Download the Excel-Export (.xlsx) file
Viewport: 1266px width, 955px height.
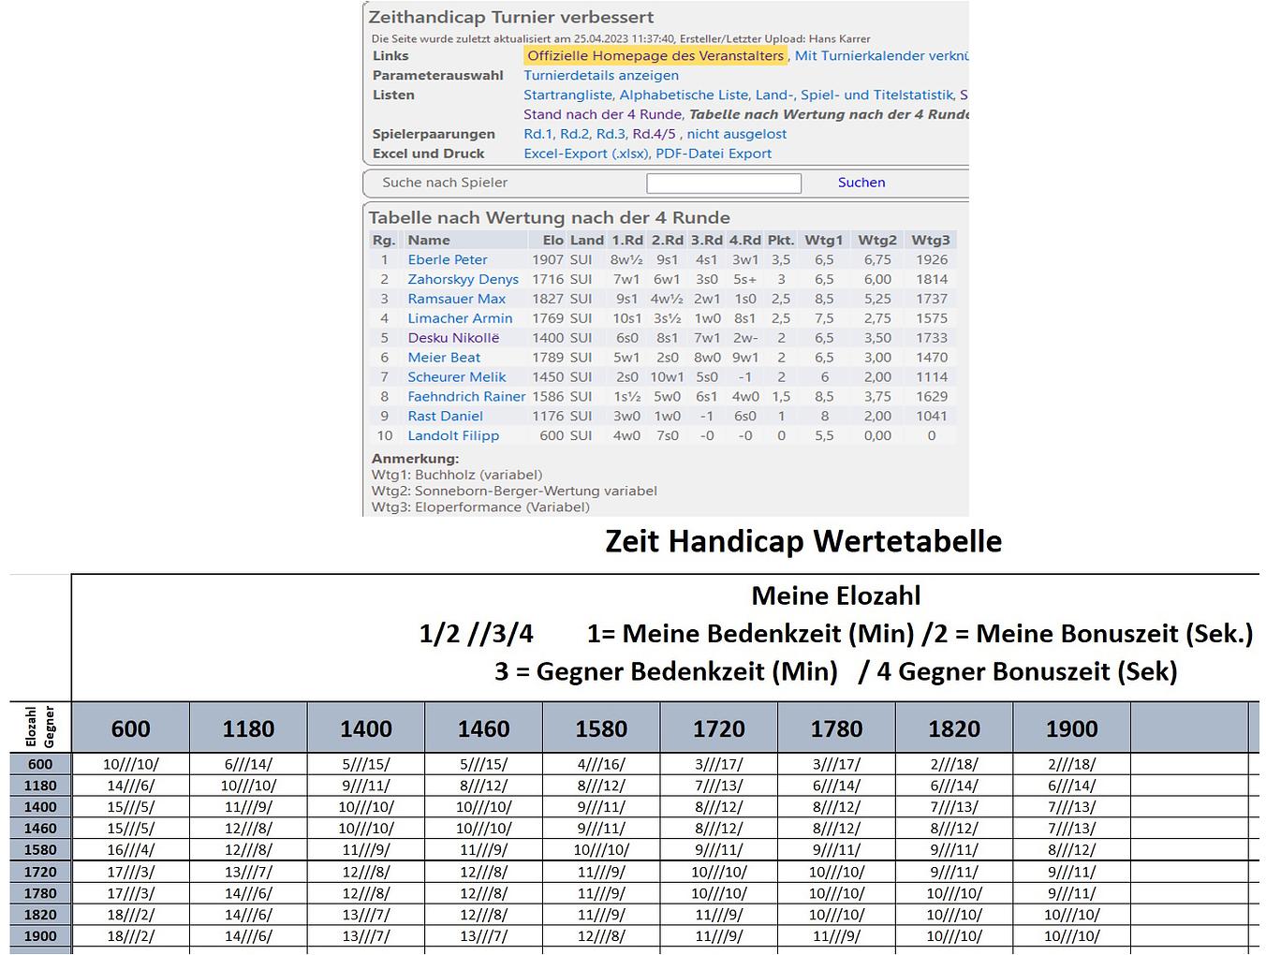click(585, 154)
